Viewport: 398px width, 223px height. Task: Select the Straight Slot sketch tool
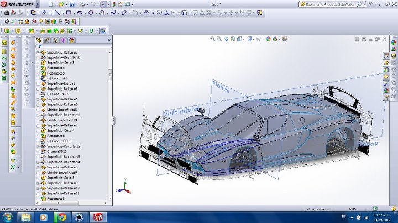click(x=80, y=13)
